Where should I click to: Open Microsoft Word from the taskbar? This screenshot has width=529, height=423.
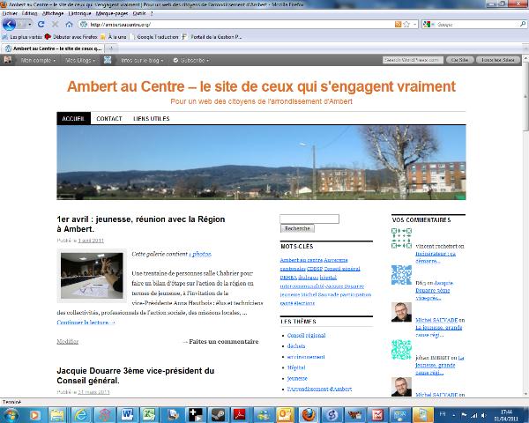(127, 413)
